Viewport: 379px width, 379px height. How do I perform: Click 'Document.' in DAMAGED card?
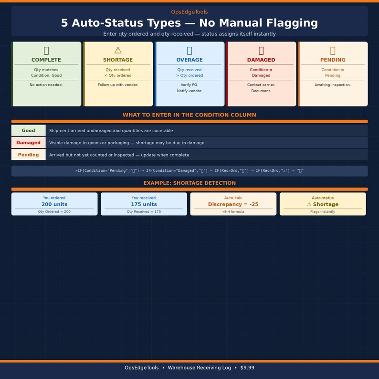261,91
